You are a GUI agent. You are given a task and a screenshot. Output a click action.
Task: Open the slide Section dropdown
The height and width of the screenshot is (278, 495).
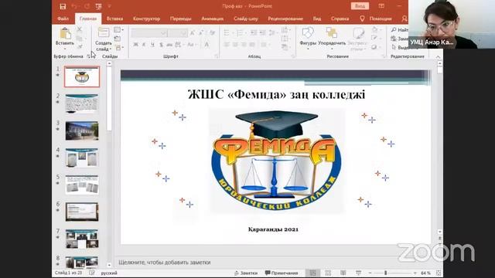click(119, 48)
